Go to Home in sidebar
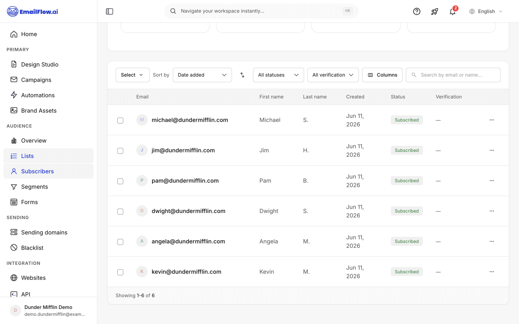This screenshot has height=324, width=519. click(49, 34)
